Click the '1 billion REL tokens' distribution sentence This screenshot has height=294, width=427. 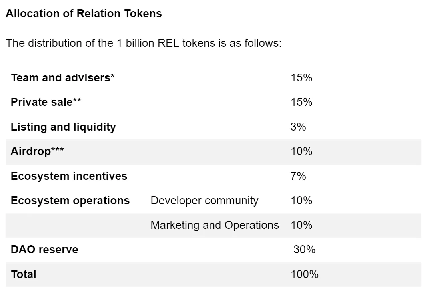(x=144, y=43)
